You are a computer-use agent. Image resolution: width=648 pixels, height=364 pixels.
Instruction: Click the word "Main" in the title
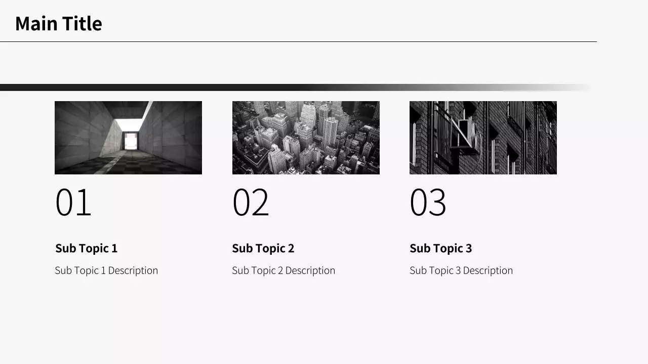point(36,24)
